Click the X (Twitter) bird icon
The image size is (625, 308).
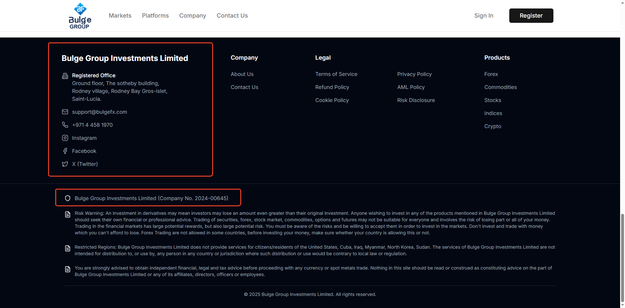[65, 164]
